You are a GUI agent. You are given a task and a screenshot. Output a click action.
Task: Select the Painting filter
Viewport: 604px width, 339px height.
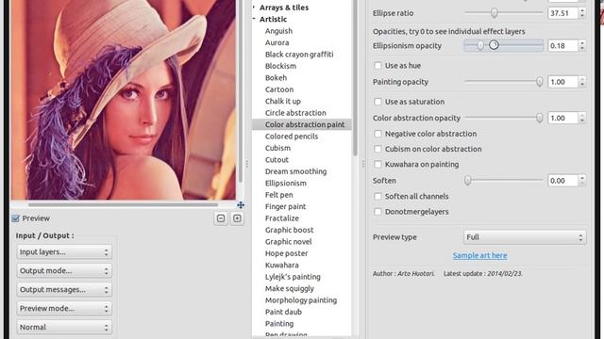279,324
